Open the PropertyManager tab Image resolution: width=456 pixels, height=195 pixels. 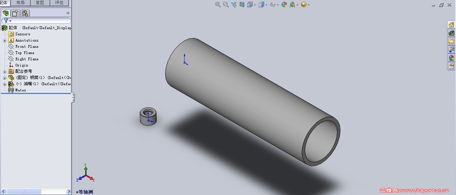click(15, 13)
